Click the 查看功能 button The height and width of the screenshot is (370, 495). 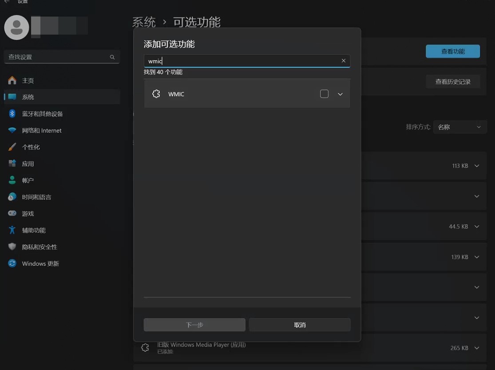453,51
